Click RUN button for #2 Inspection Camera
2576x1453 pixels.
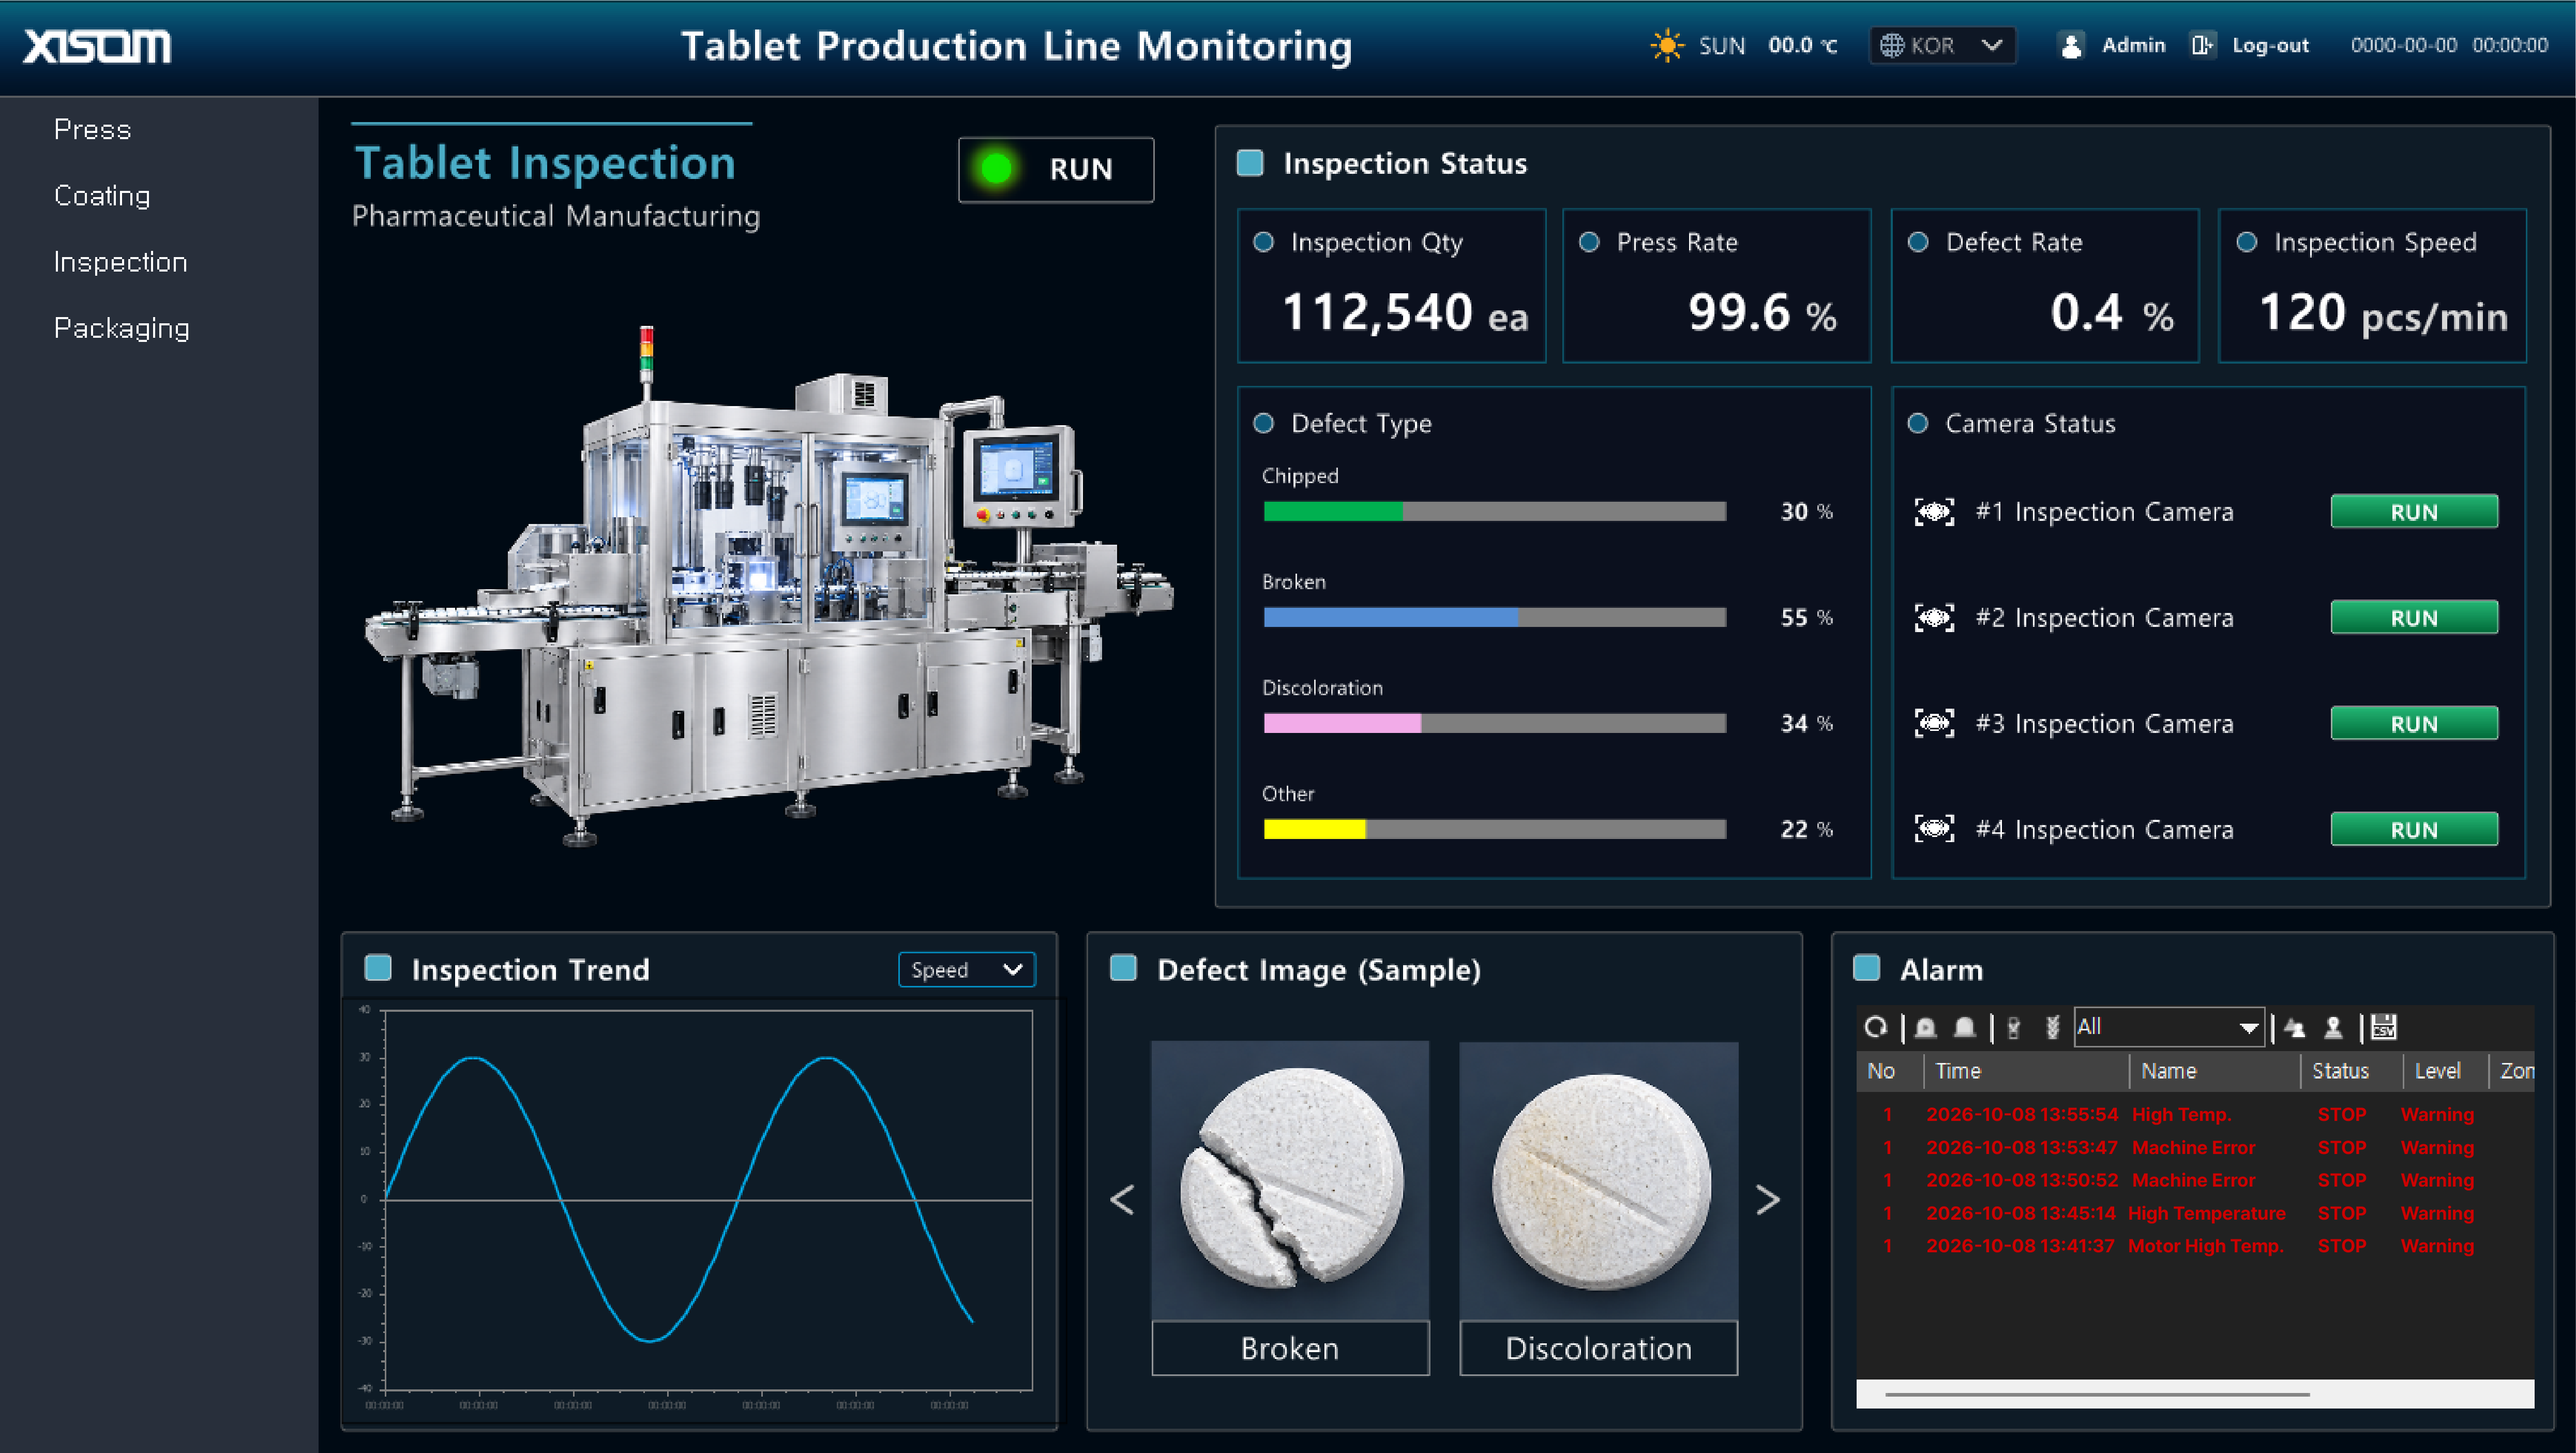click(2414, 618)
